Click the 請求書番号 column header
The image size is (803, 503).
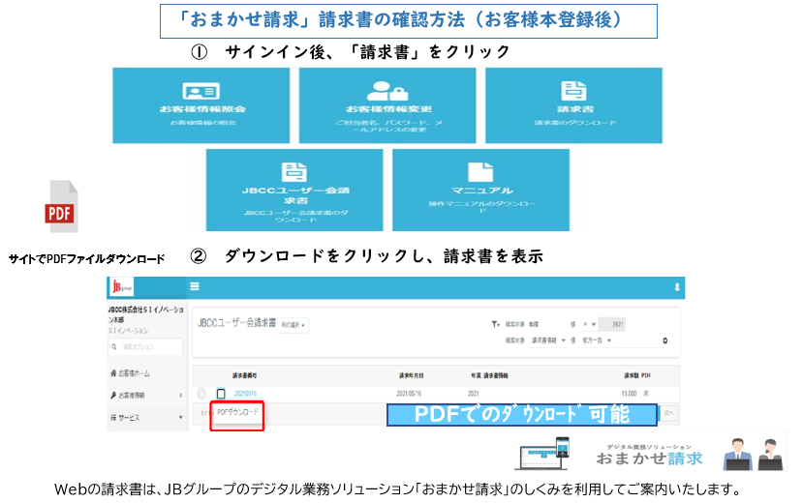tap(244, 375)
